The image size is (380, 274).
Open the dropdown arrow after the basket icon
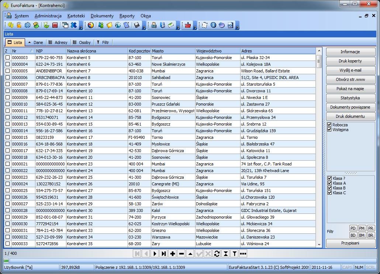pos(195,27)
